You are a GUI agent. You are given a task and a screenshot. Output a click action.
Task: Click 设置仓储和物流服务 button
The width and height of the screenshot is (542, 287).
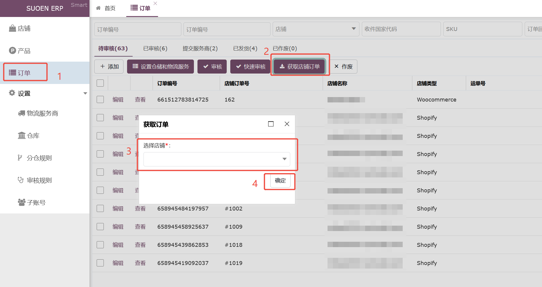point(160,66)
